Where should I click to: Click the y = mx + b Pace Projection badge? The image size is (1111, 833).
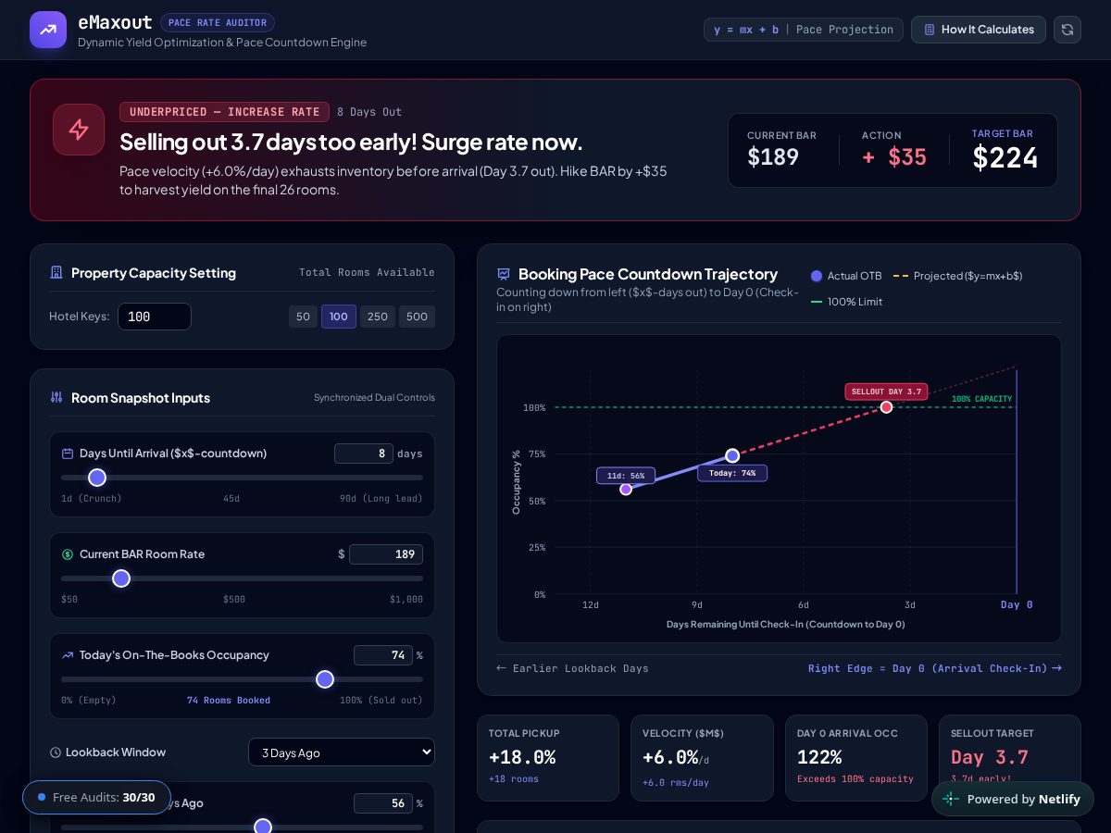804,30
